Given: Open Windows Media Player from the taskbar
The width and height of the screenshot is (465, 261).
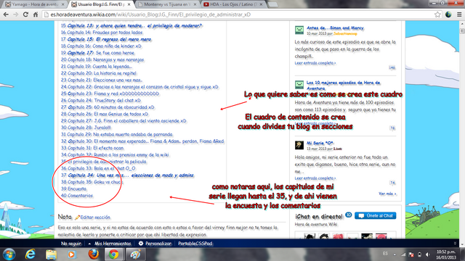Looking at the screenshot, I should click(x=72, y=254).
